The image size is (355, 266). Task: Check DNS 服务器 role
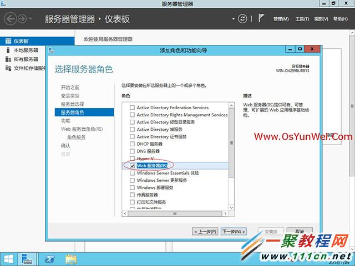click(132, 151)
